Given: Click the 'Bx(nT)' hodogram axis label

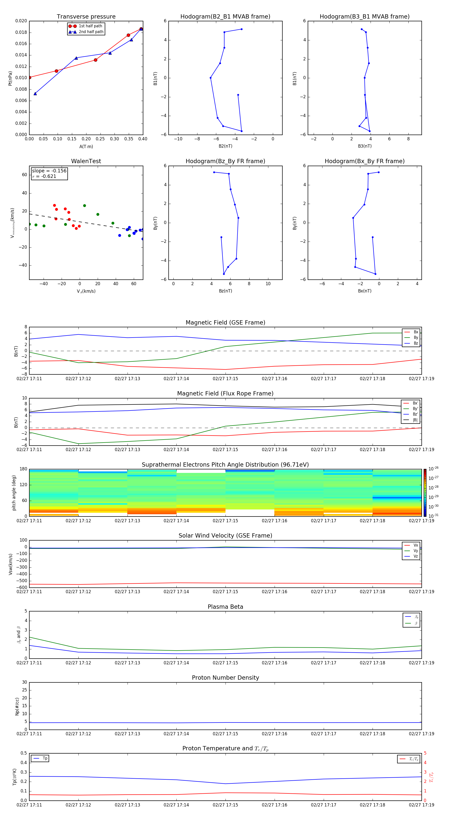Looking at the screenshot, I should click(x=365, y=291).
